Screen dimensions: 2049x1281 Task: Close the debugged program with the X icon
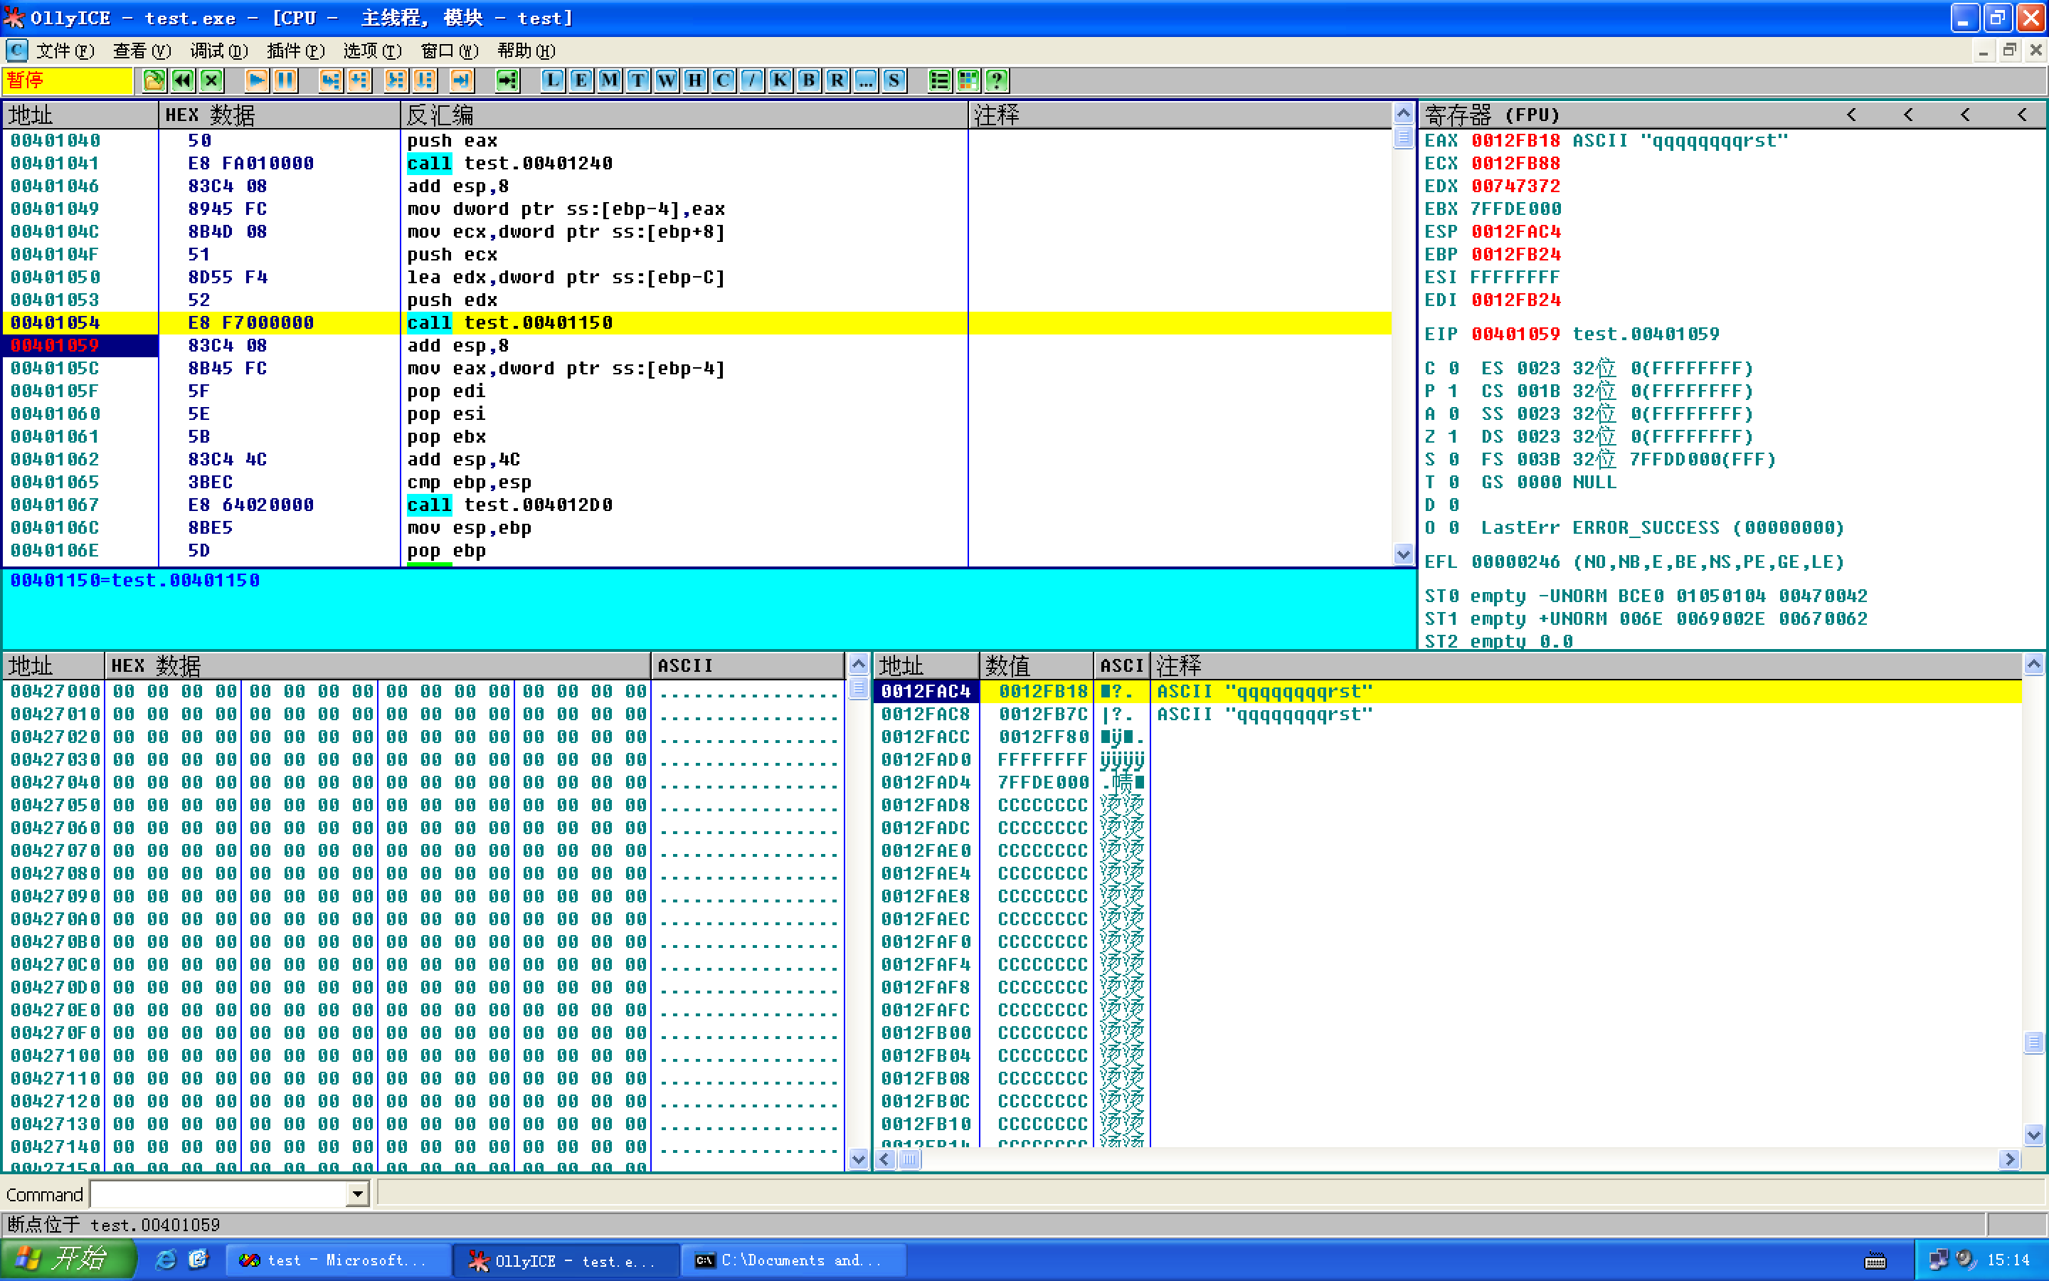pyautogui.click(x=212, y=80)
